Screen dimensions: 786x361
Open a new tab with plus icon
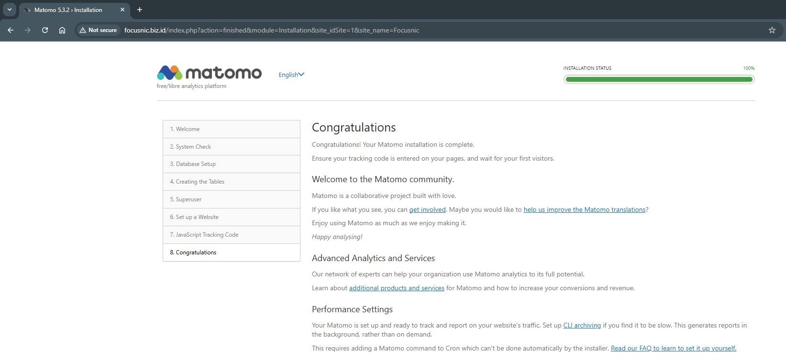(140, 10)
